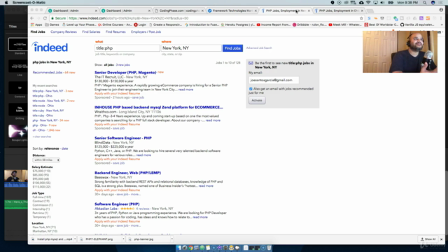Click the Indeed logo
448x252 pixels.
(50, 47)
